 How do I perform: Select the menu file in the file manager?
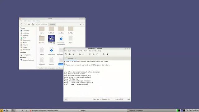(42, 51)
